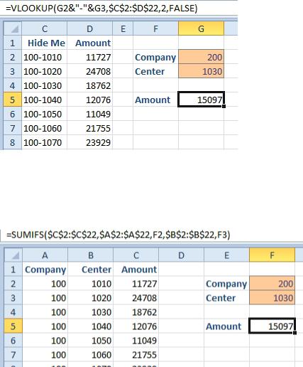Select column C header in top sheet
The image size is (303, 367).
(x=45, y=28)
